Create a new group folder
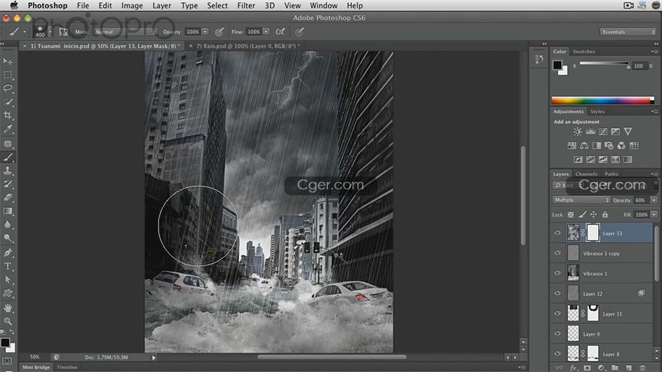The image size is (662, 372). (615, 367)
